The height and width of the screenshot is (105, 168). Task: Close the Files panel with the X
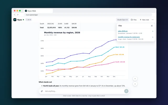[x=152, y=26]
